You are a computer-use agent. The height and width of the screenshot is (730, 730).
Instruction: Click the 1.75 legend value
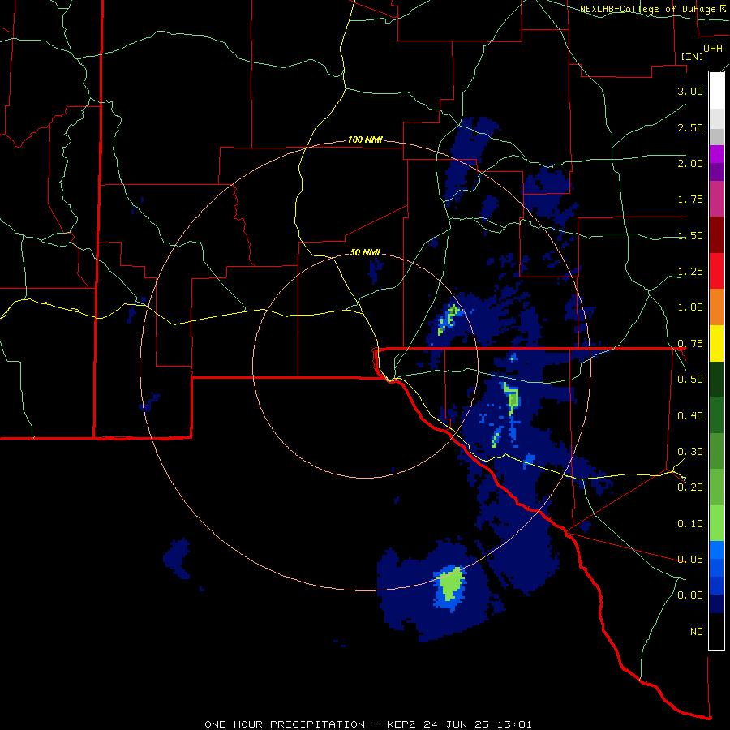click(x=690, y=200)
